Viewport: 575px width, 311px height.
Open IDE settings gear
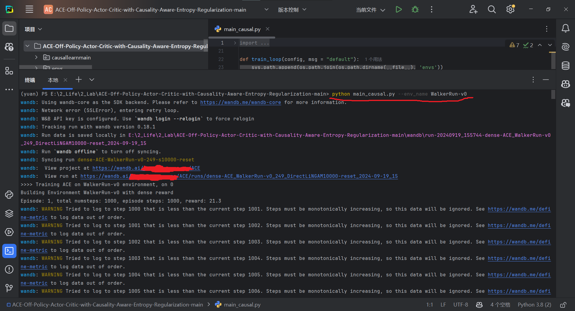pos(510,10)
